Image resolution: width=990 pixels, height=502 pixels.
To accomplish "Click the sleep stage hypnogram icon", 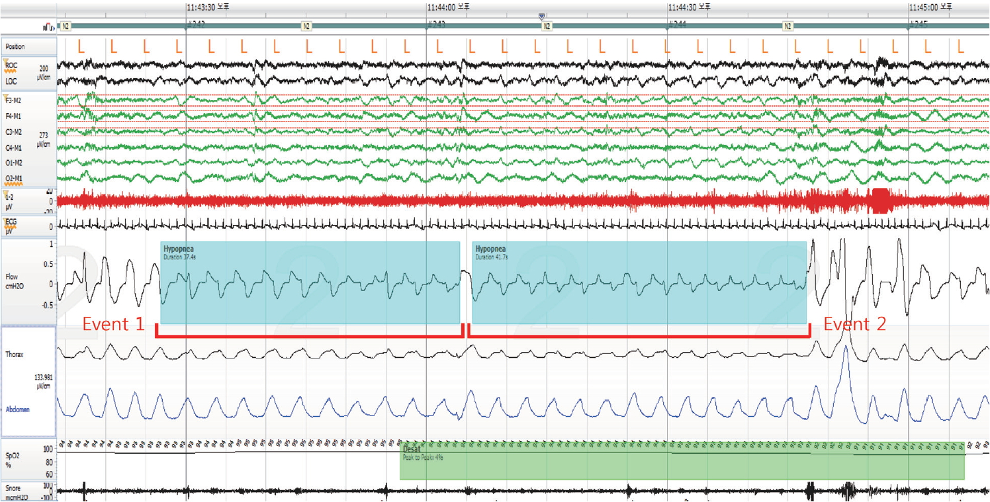I will click(49, 26).
